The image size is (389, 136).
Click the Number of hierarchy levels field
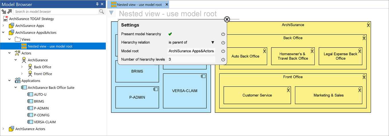point(191,59)
